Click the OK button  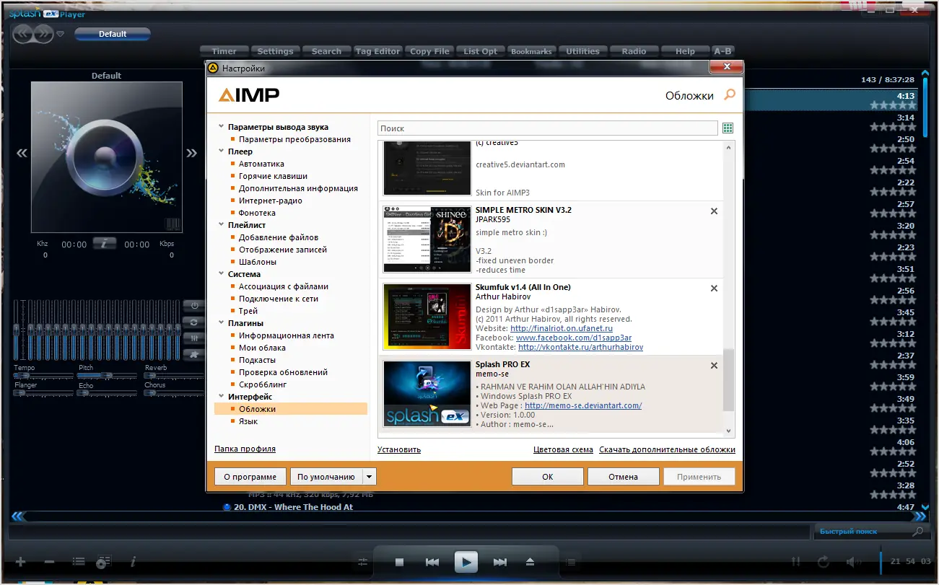coord(548,477)
